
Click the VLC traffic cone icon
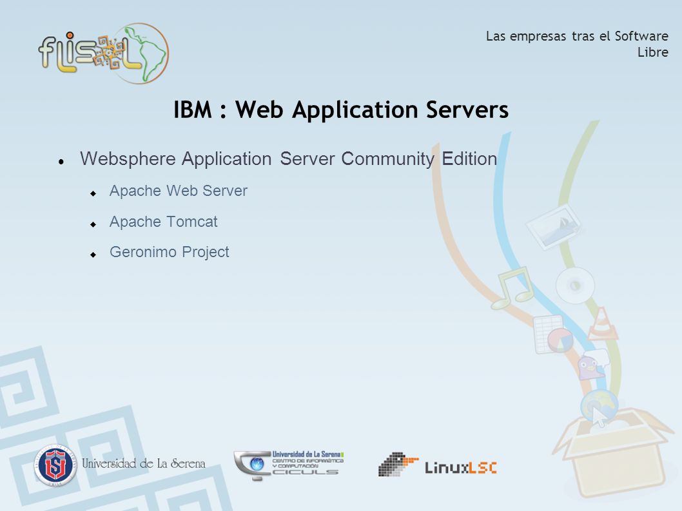(x=603, y=323)
